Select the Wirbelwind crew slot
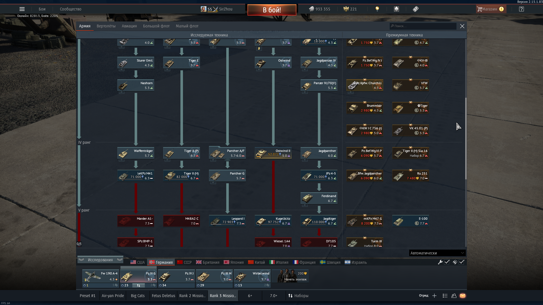This screenshot has height=305, width=543. (252, 276)
